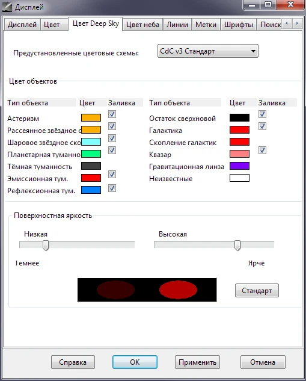
Task: Maximize the Дисплей window
Action: [x=268, y=5]
